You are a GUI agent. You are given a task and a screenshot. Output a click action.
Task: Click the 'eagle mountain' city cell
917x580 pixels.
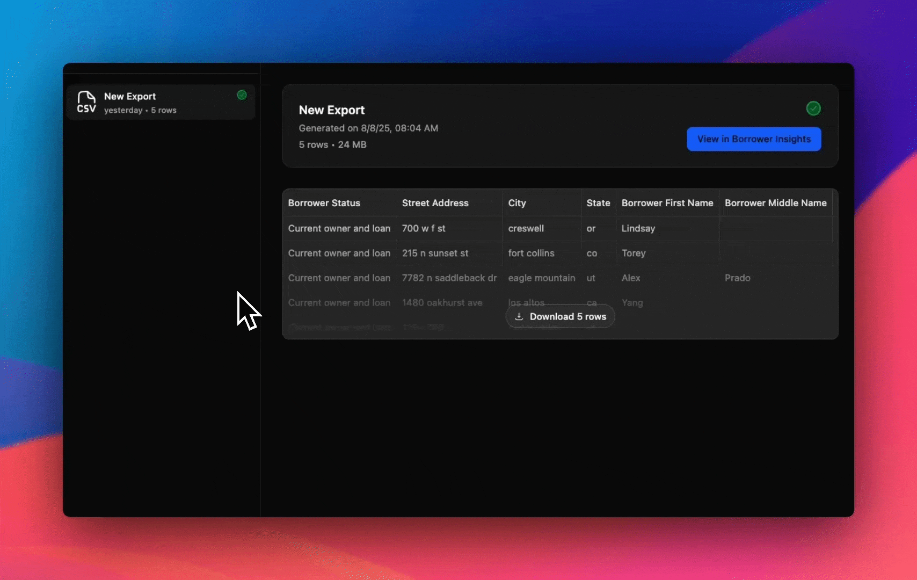pos(542,278)
